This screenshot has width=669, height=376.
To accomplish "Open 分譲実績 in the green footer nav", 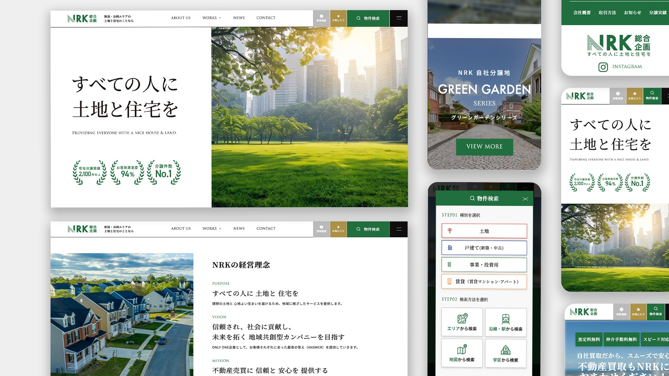I will click(x=658, y=13).
